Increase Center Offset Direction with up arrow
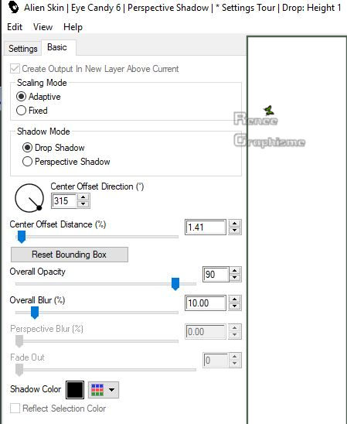Viewport: 347px width, 424px height. click(83, 197)
